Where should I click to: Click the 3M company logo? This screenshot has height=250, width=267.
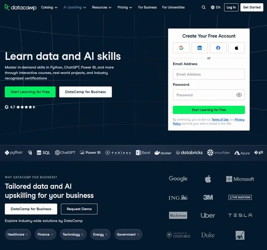click(208, 197)
